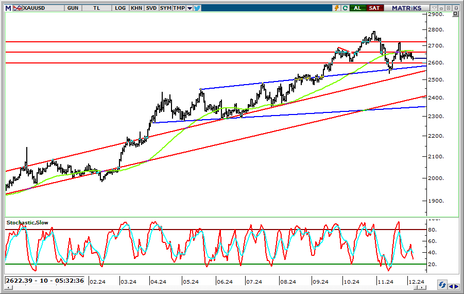Open the TMP template menu
Image resolution: width=464 pixels, height=294 pixels.
tap(179, 8)
